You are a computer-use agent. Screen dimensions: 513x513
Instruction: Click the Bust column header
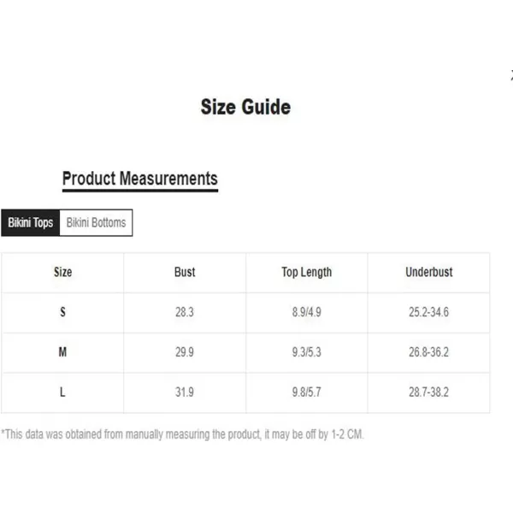(x=185, y=272)
